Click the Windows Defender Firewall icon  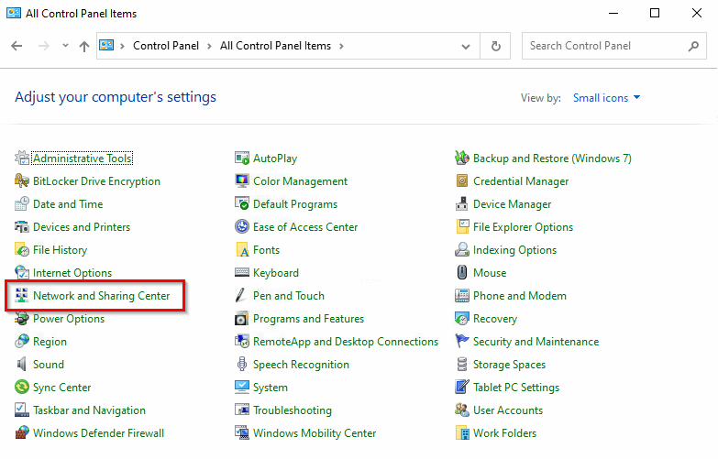pyautogui.click(x=21, y=433)
